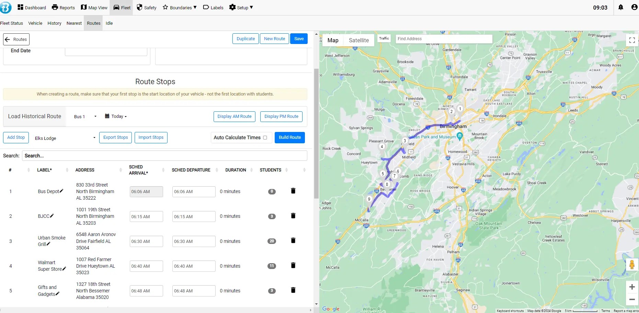Click Display PM Route

(x=282, y=116)
